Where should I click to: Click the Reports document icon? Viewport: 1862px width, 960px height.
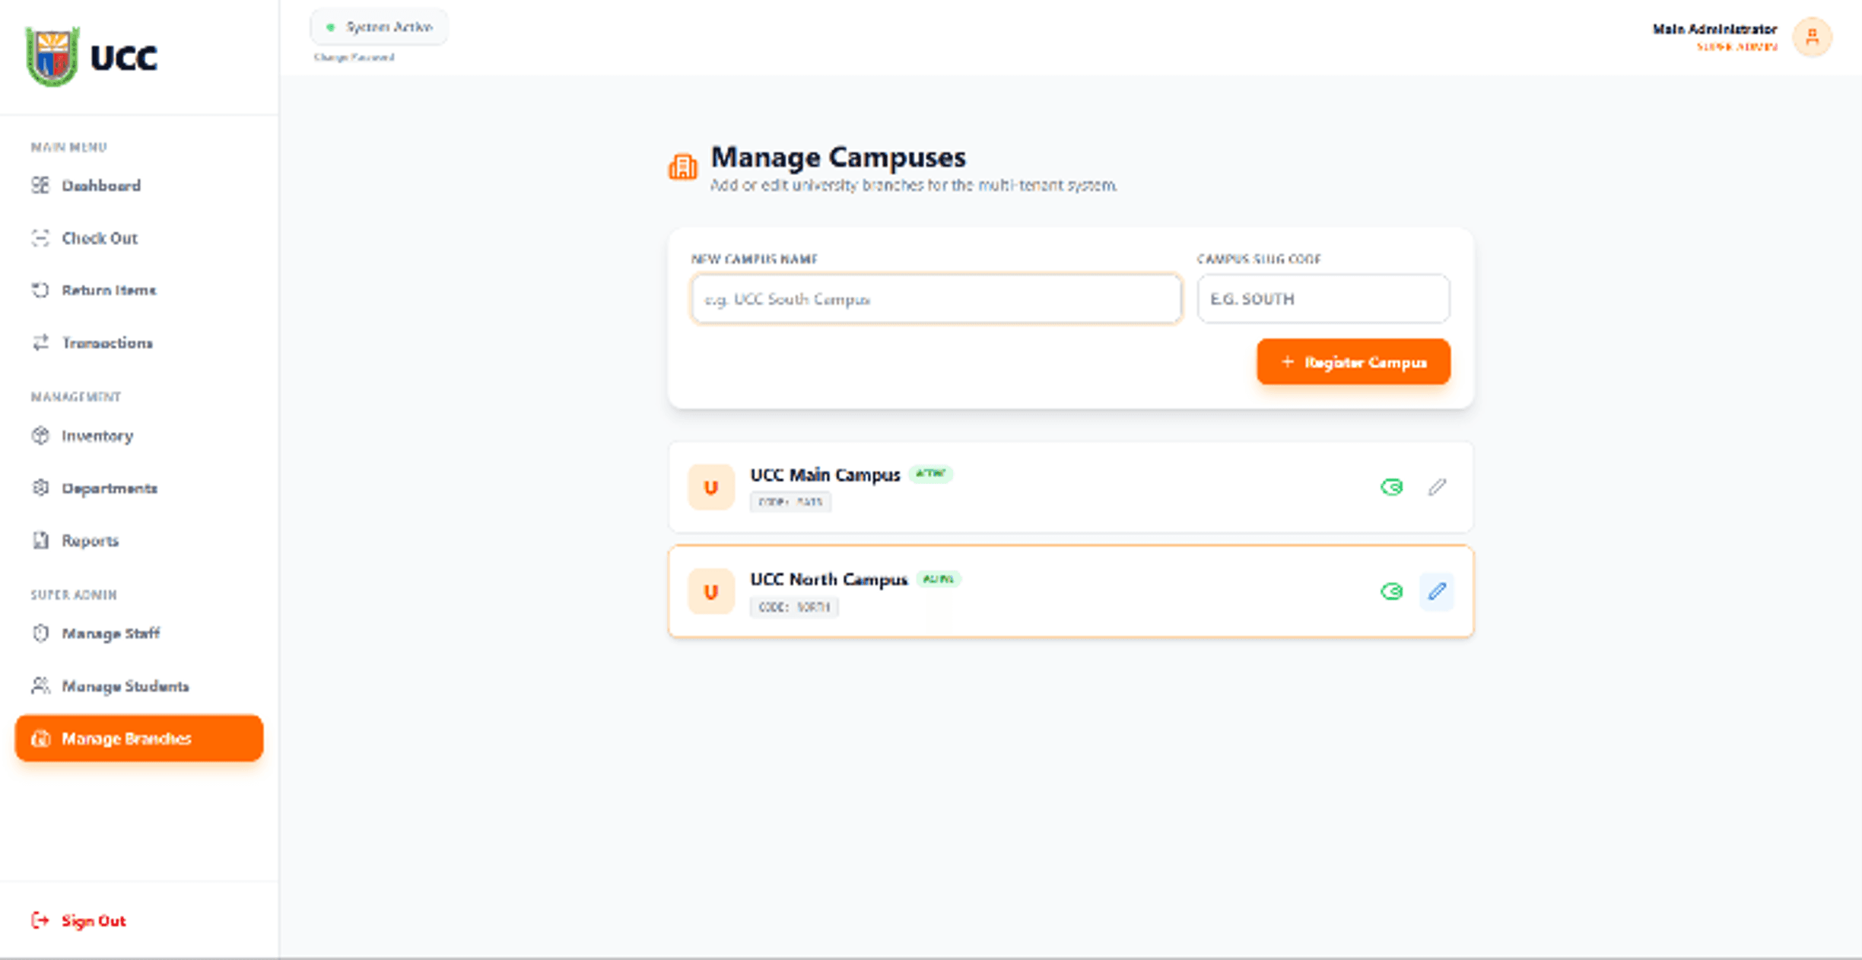[x=40, y=540]
